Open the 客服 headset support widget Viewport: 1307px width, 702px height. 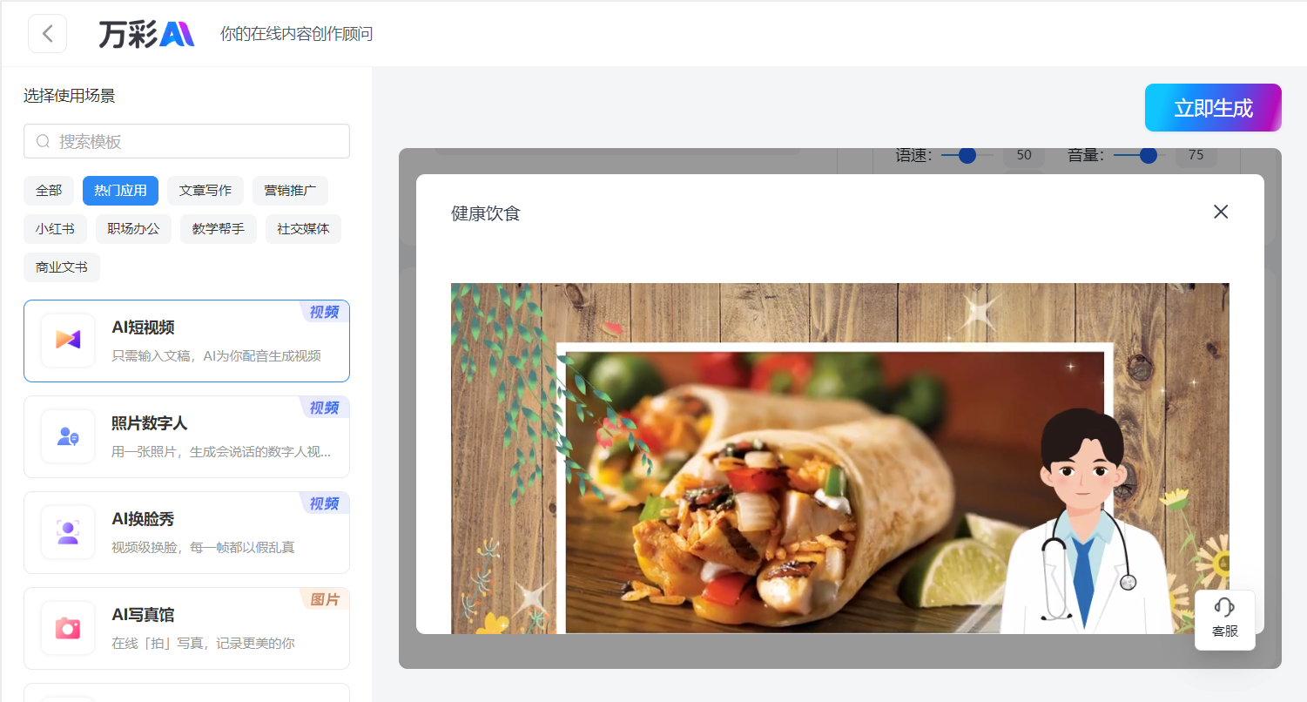coord(1224,620)
